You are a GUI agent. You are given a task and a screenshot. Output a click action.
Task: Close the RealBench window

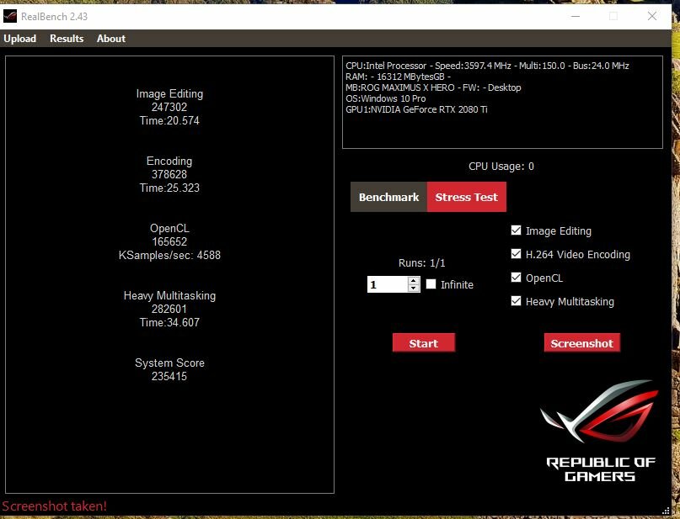tap(652, 16)
